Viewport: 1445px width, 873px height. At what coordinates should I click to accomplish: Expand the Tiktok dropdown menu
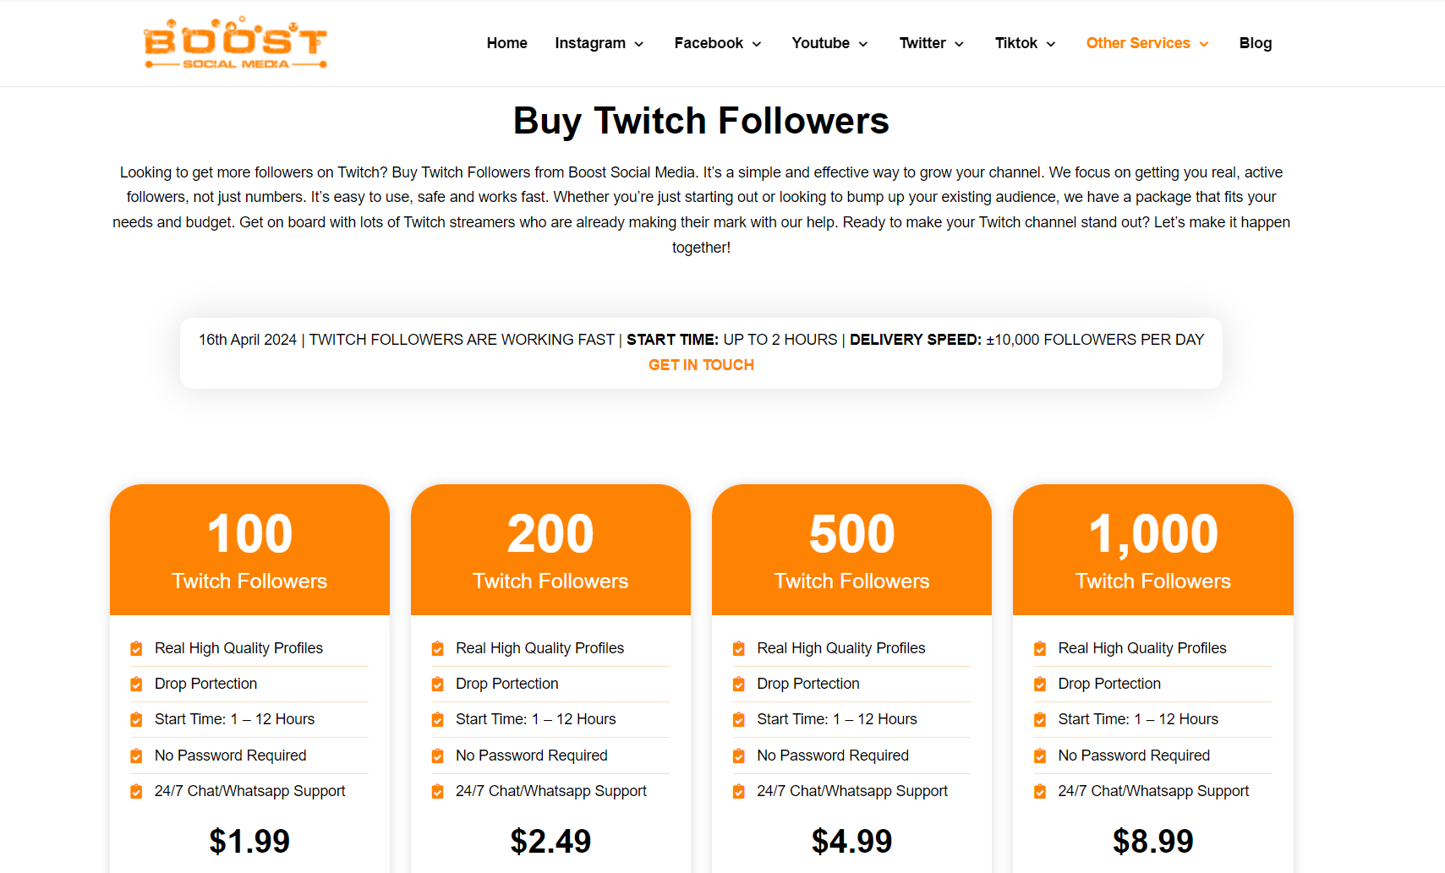click(x=1025, y=43)
